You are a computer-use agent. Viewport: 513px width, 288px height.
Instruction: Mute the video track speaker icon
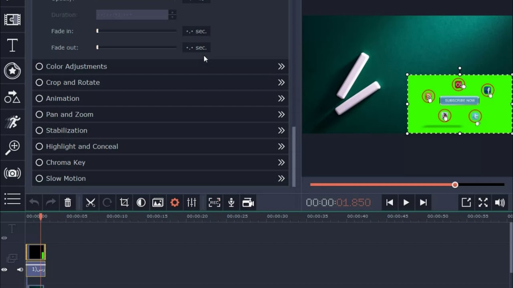pyautogui.click(x=20, y=270)
